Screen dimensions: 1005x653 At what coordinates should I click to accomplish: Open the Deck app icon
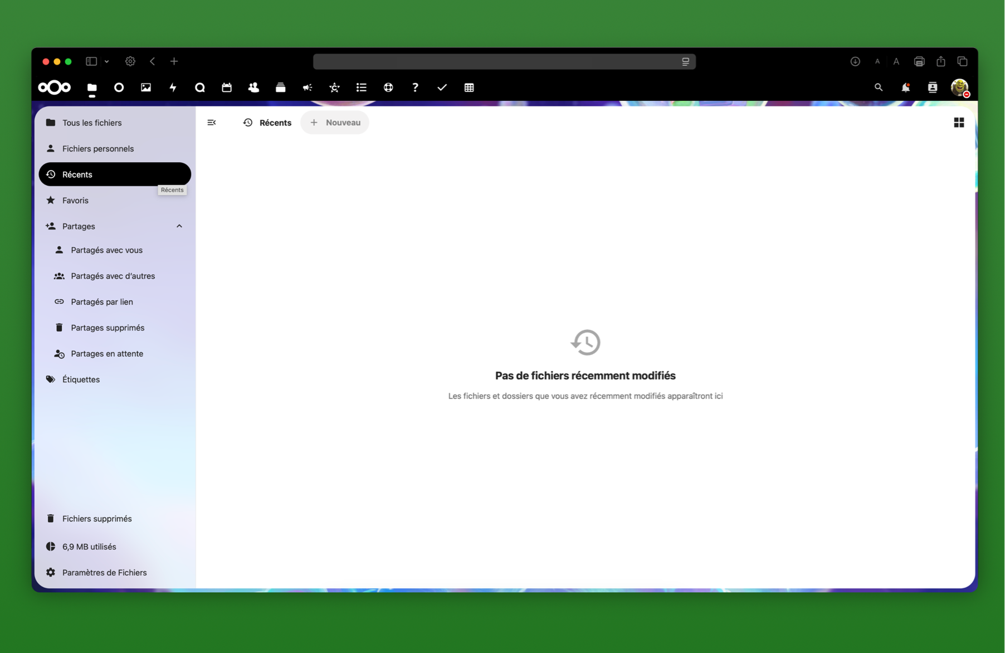[280, 87]
